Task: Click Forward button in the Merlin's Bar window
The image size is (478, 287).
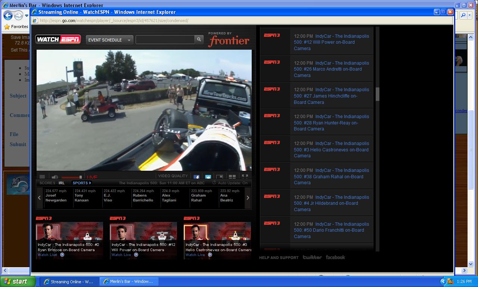Action: (x=18, y=15)
